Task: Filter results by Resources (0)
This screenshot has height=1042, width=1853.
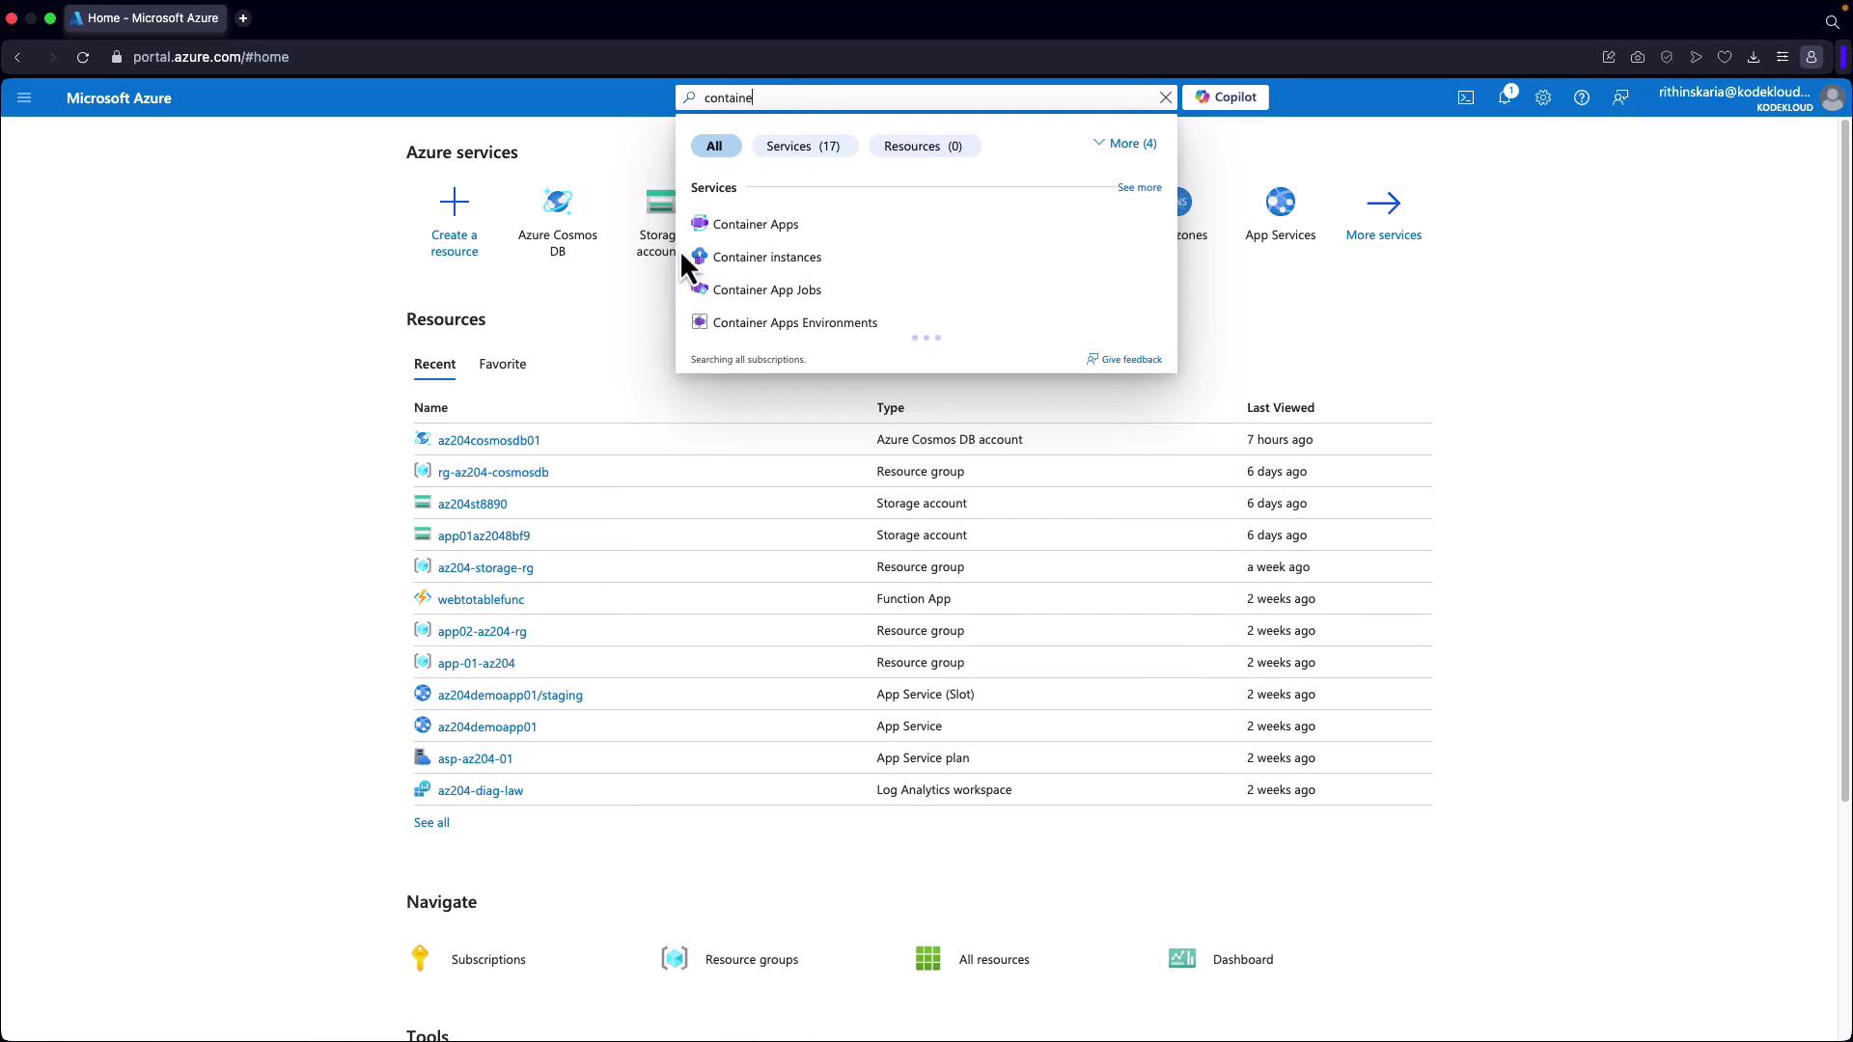Action: click(923, 146)
